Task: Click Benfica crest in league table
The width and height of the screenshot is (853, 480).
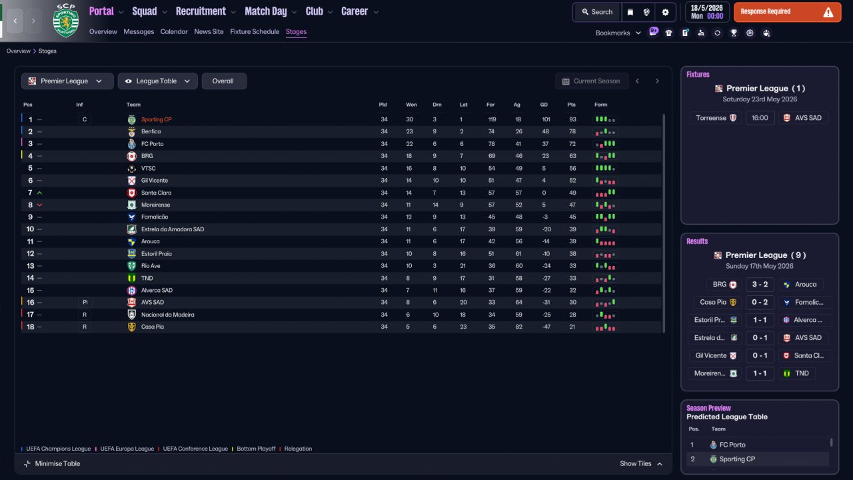Action: click(131, 132)
